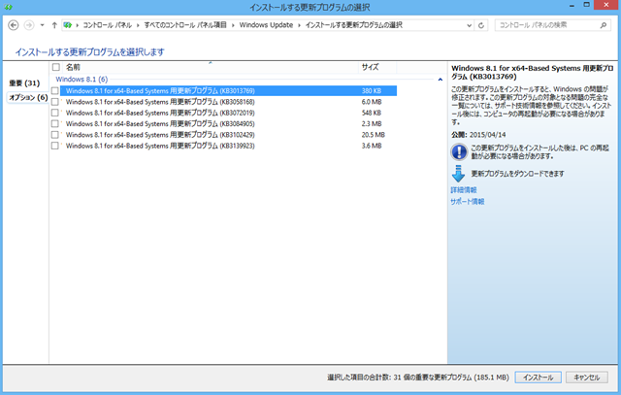
Task: Toggle the select-all checkbox beside 名前
Action: [56, 67]
